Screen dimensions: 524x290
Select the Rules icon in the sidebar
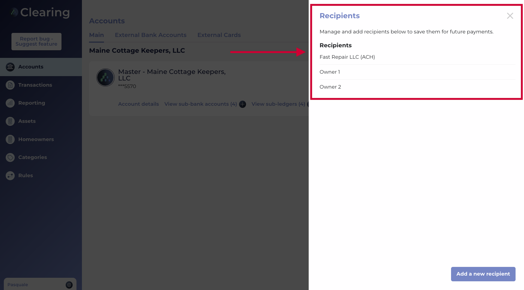(10, 176)
